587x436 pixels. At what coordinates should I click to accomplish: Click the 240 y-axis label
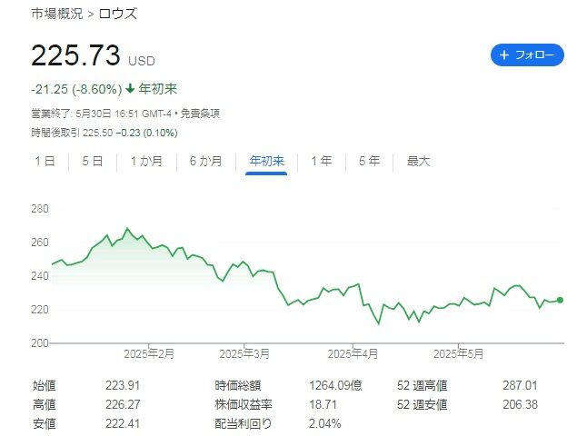[x=40, y=276]
